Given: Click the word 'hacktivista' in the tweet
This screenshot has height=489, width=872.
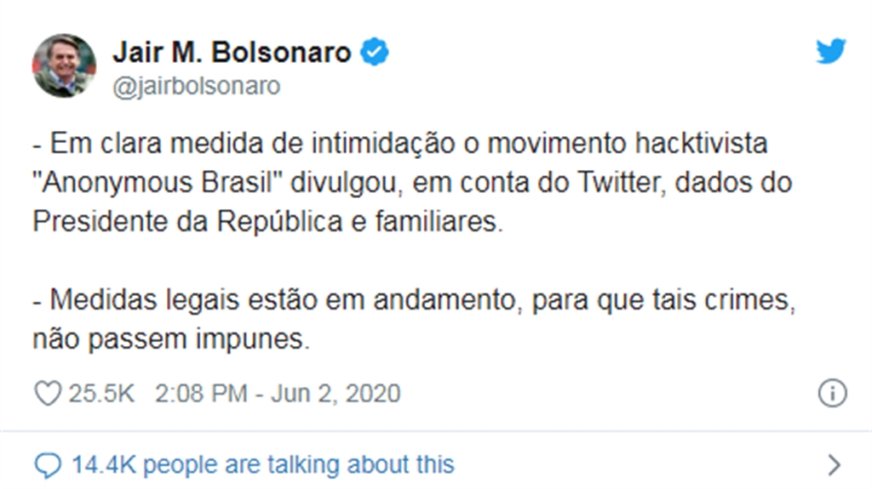Looking at the screenshot, I should point(702,144).
